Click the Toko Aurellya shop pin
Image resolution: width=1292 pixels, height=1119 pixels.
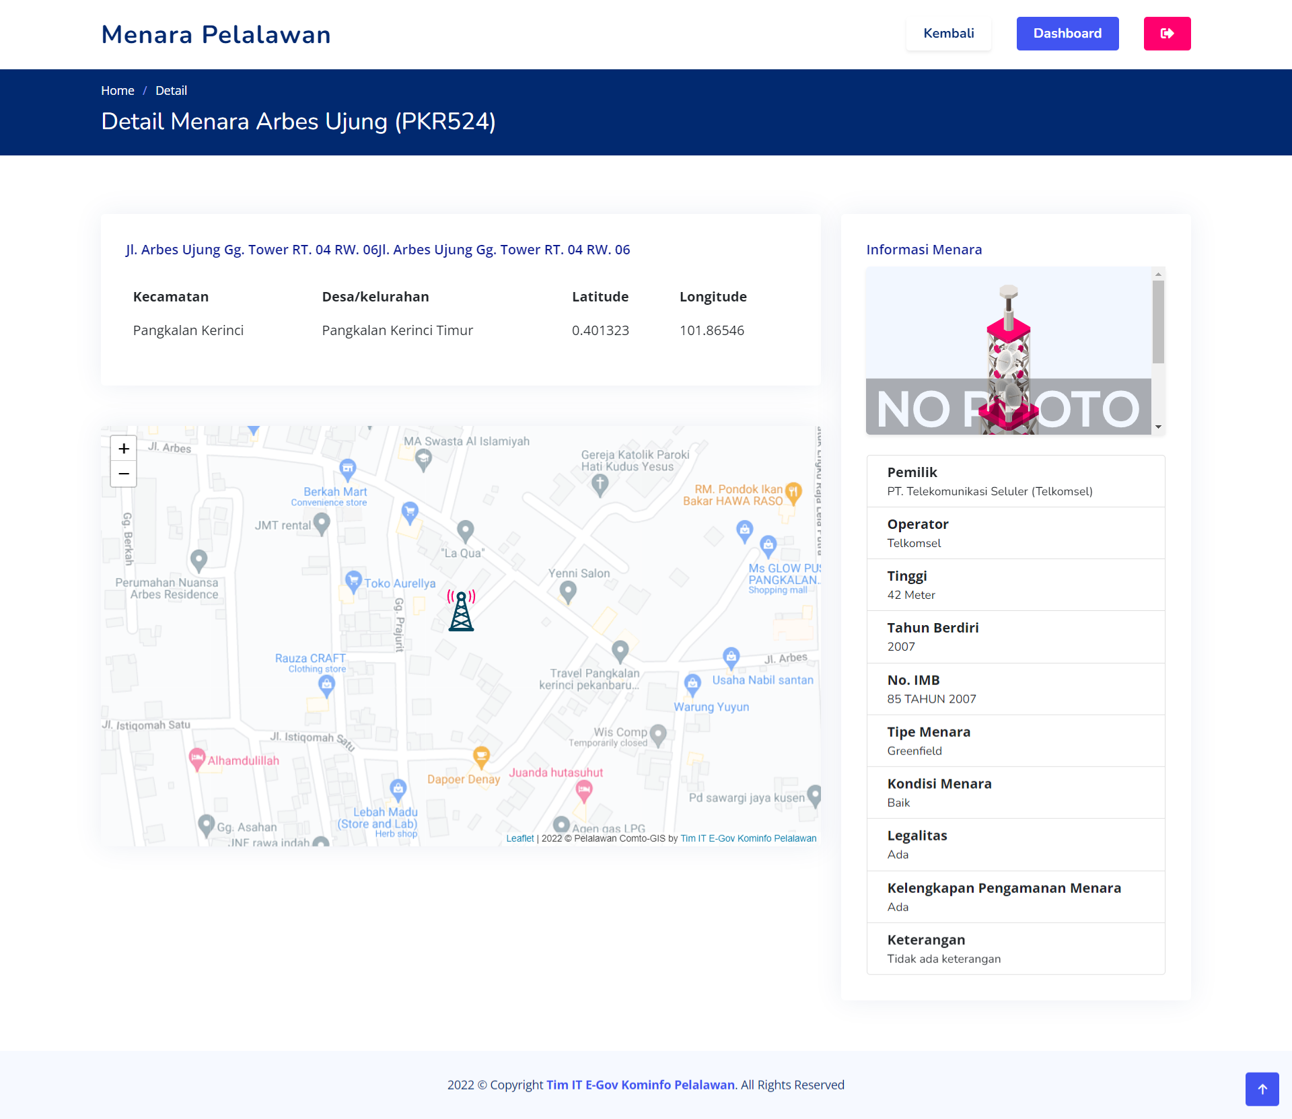tap(353, 581)
